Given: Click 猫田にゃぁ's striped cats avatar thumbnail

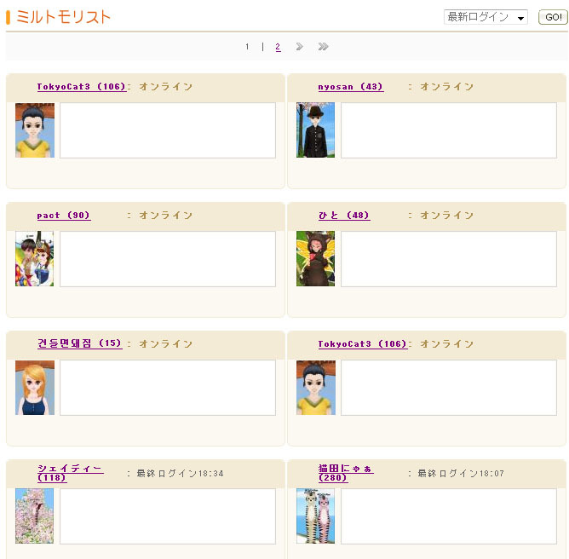Looking at the screenshot, I should [x=315, y=516].
